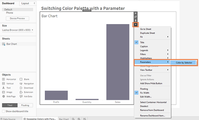199x120 pixels.
Task: Click the Bar Chart title text
Action: point(49,16)
